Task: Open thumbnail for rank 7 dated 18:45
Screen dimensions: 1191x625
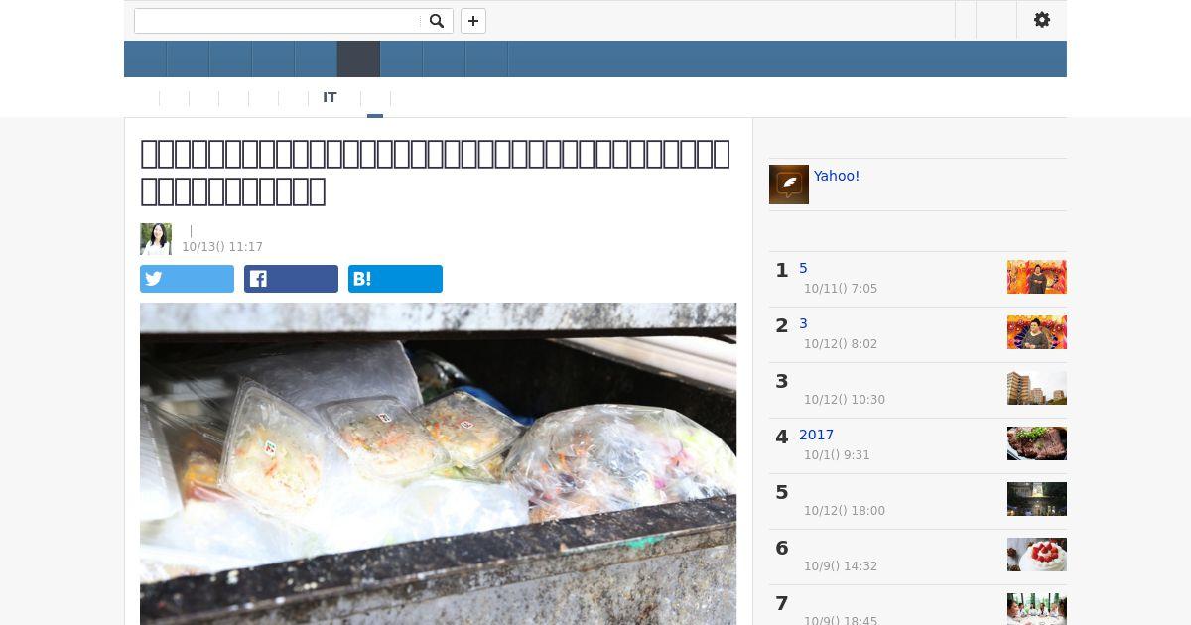Action: (x=1037, y=609)
